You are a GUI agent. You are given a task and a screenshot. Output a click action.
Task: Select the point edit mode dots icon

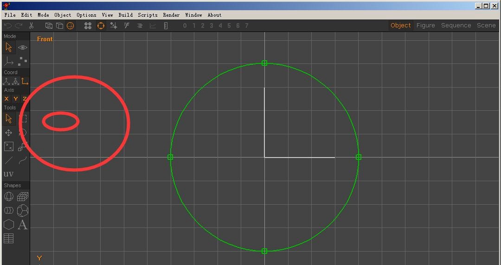click(x=23, y=61)
